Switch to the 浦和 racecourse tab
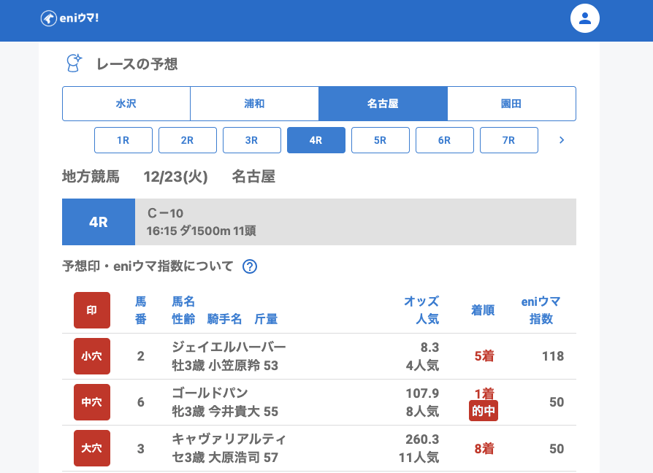The image size is (653, 473). [x=254, y=104]
